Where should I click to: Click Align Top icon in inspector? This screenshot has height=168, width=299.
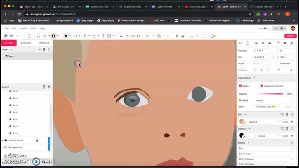pos(278,43)
